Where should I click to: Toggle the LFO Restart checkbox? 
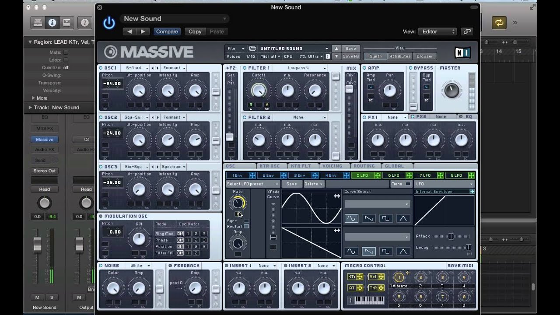246,226
